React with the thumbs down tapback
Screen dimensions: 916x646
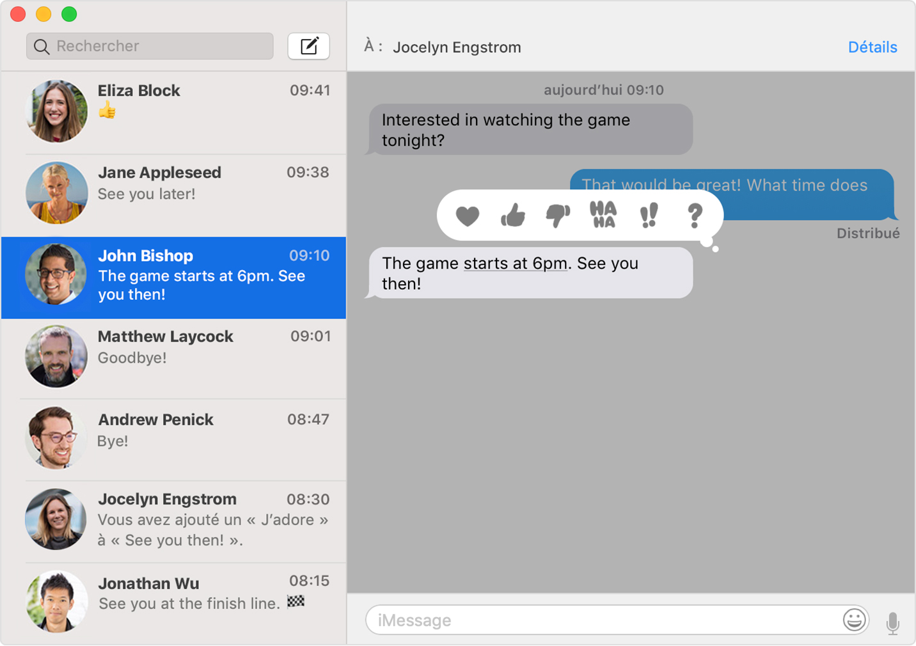click(x=558, y=216)
